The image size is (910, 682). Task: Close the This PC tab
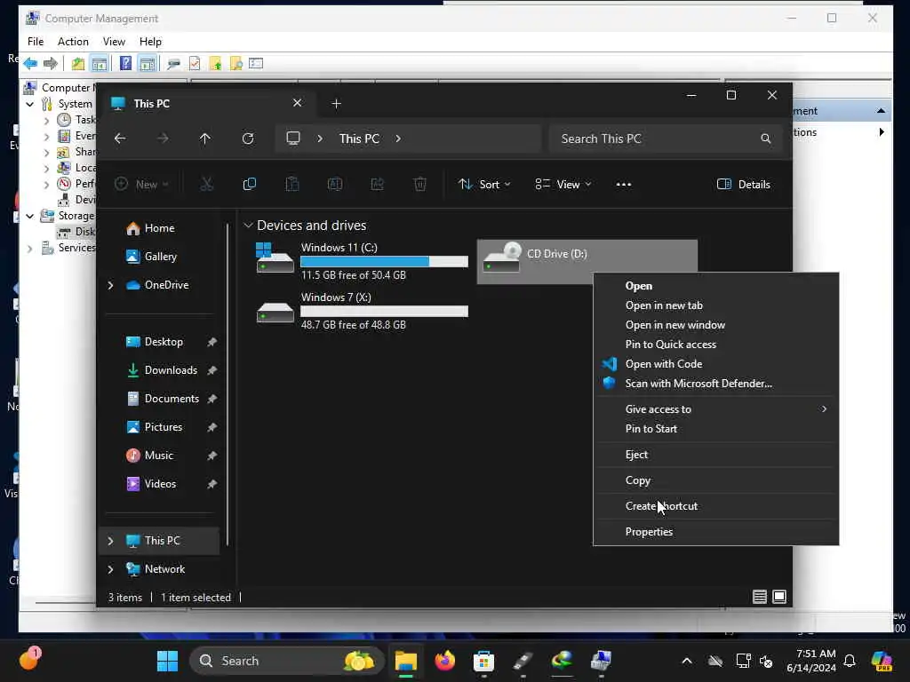297,103
